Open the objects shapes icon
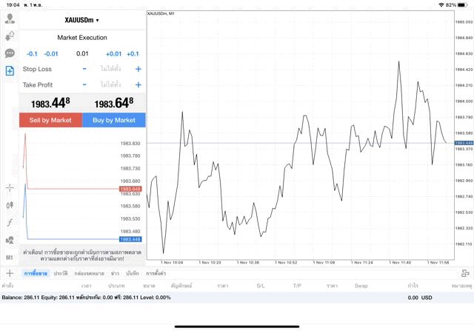This screenshot has height=331, width=474. 10,240
